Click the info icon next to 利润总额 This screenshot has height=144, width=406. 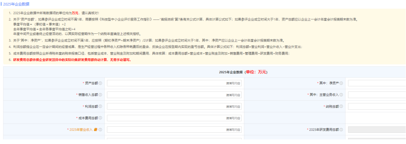(100, 106)
